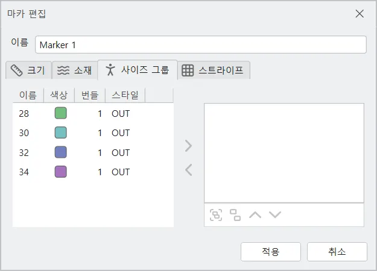This screenshot has width=377, height=271.
Task: Open the 스트라이프 tab
Action: (x=214, y=70)
